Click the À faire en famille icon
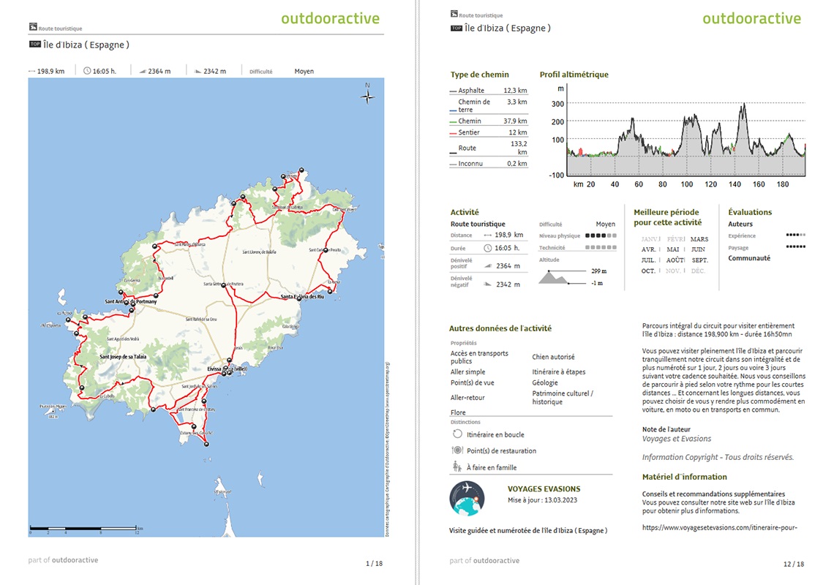Screen dimensions: 834x585 pos(457,467)
